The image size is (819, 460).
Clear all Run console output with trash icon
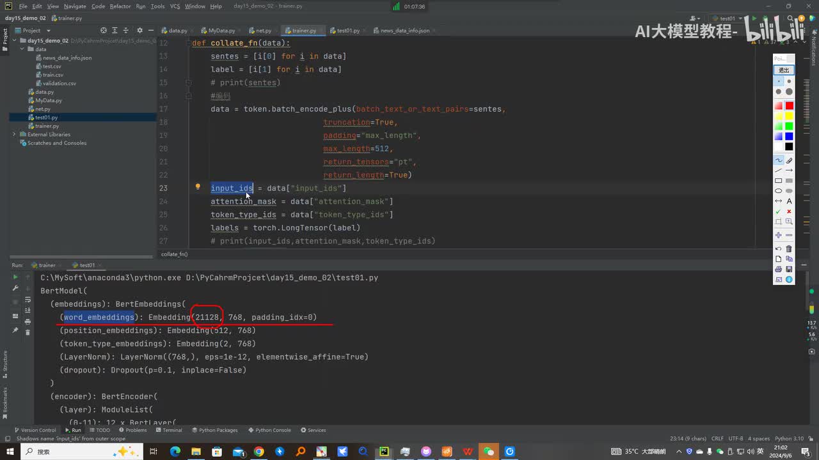point(28,332)
